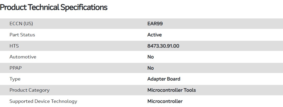
Task: Click the Product Category label
Action: [x=29, y=90]
